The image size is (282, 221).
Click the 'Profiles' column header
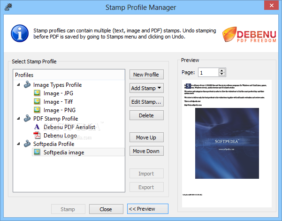(69, 75)
